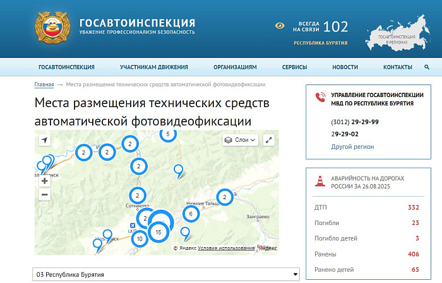Zoom in the map with plus
This screenshot has width=442, height=283.
[45, 181]
